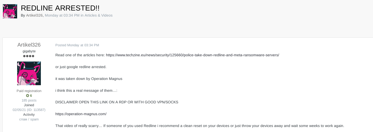Open the techzine.eu article link
Viewport: 373px width, 132px height.
click(192, 55)
